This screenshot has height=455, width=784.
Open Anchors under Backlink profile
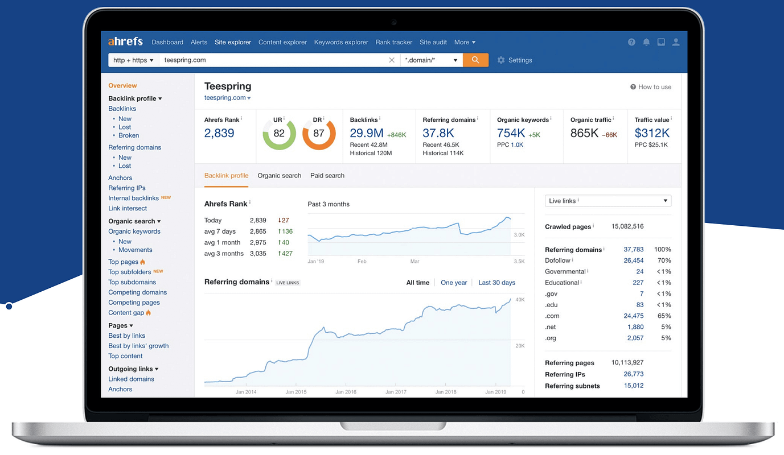point(120,177)
